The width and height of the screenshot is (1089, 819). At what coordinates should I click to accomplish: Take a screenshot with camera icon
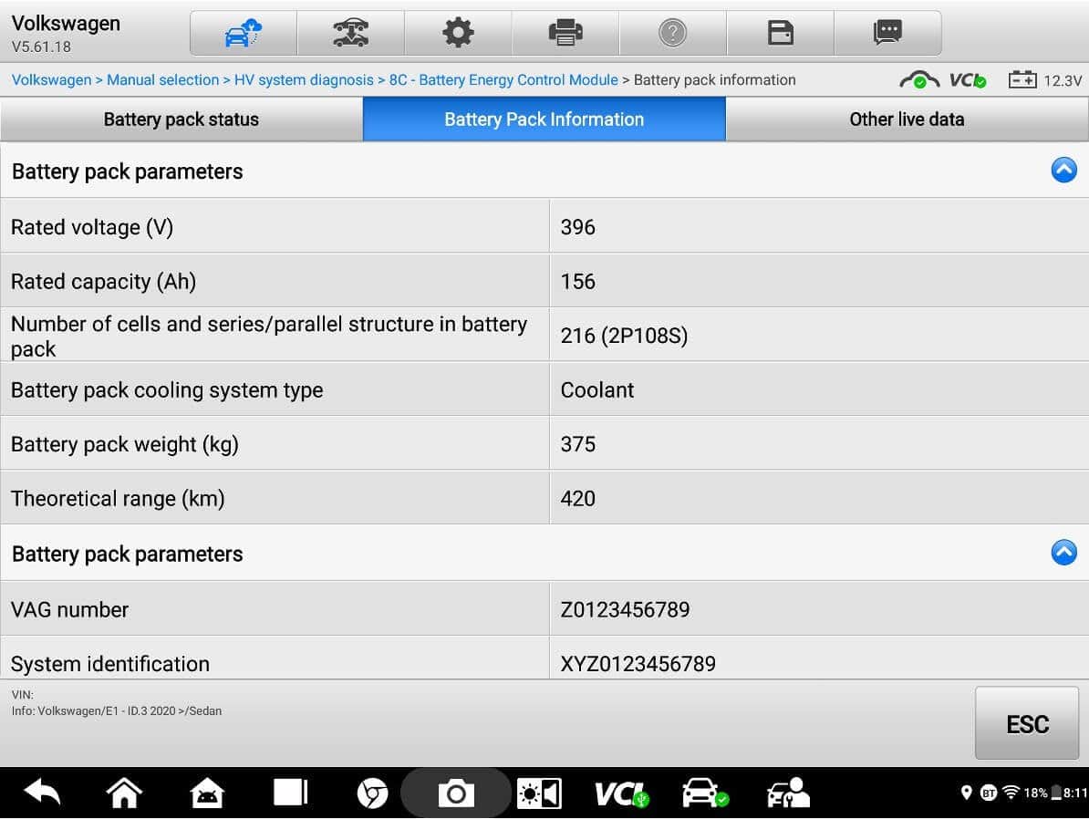455,793
